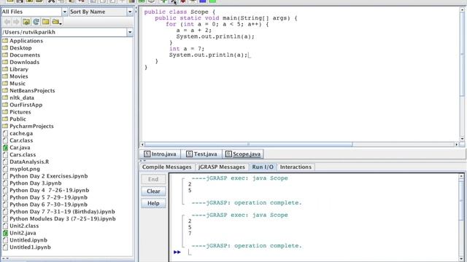467x262 pixels.
Task: Click the PycharmProjects folder icon
Action: coord(5,126)
